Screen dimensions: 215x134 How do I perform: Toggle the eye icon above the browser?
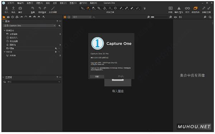click(x=175, y=17)
